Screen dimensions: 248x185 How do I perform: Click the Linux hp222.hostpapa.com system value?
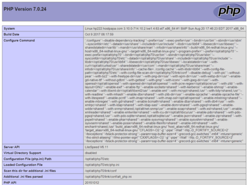point(164,29)
